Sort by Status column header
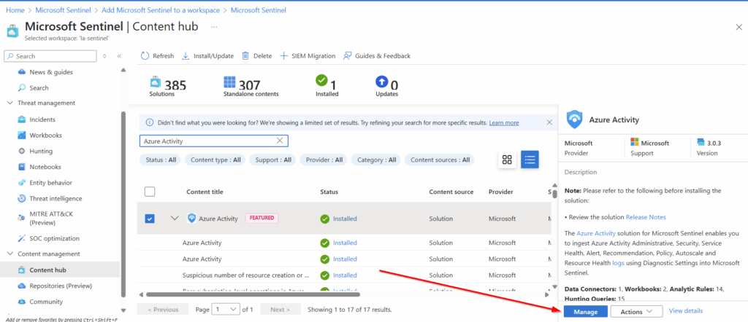Viewport: 748px width, 322px height. 329,192
